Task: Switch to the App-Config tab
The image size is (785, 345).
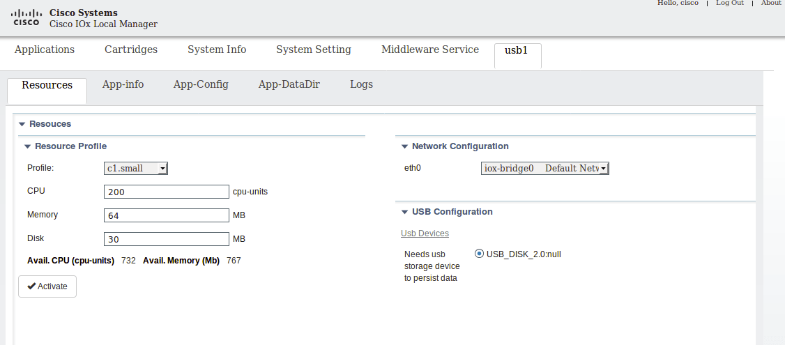Action: pyautogui.click(x=201, y=84)
